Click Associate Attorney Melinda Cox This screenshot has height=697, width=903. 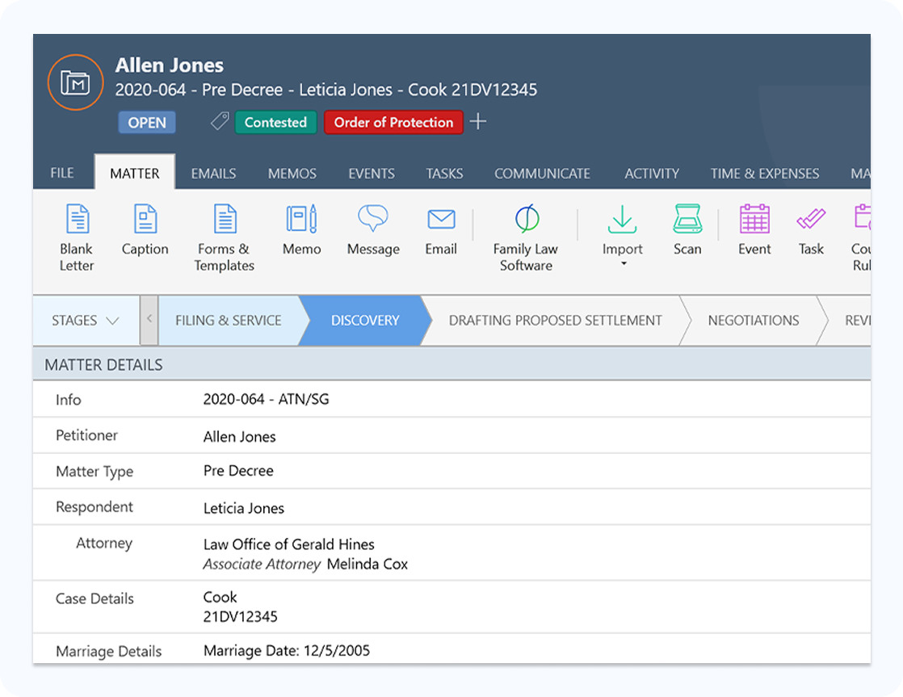click(305, 564)
